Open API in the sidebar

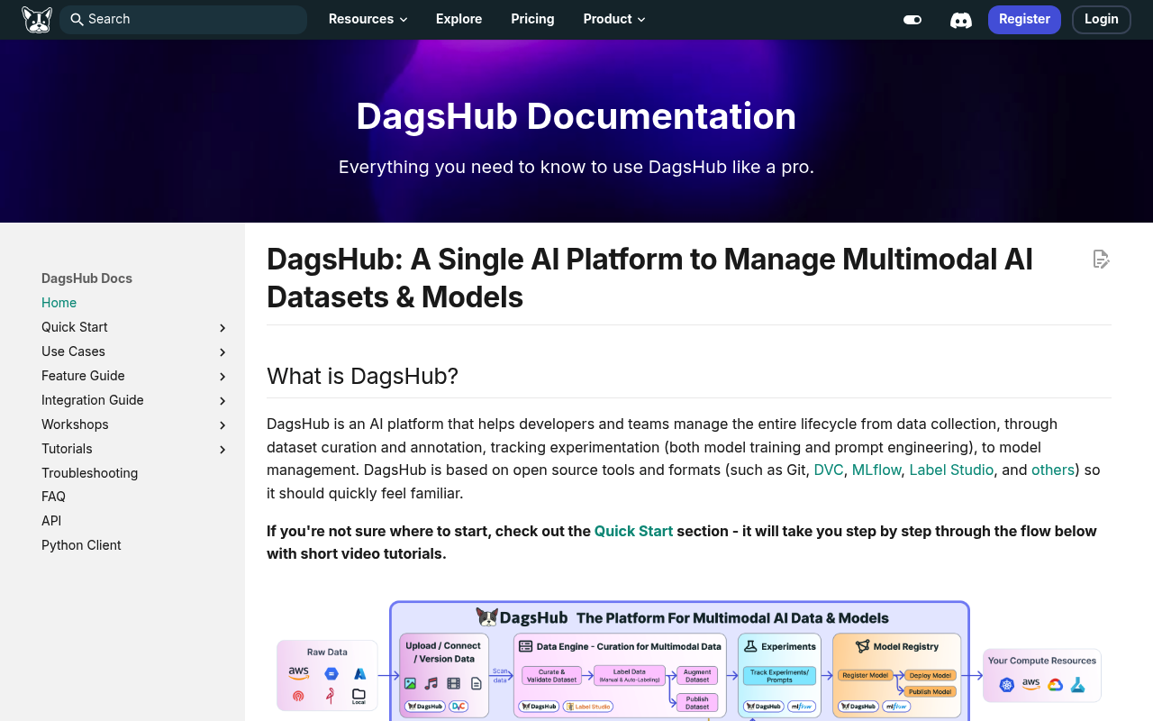click(51, 521)
